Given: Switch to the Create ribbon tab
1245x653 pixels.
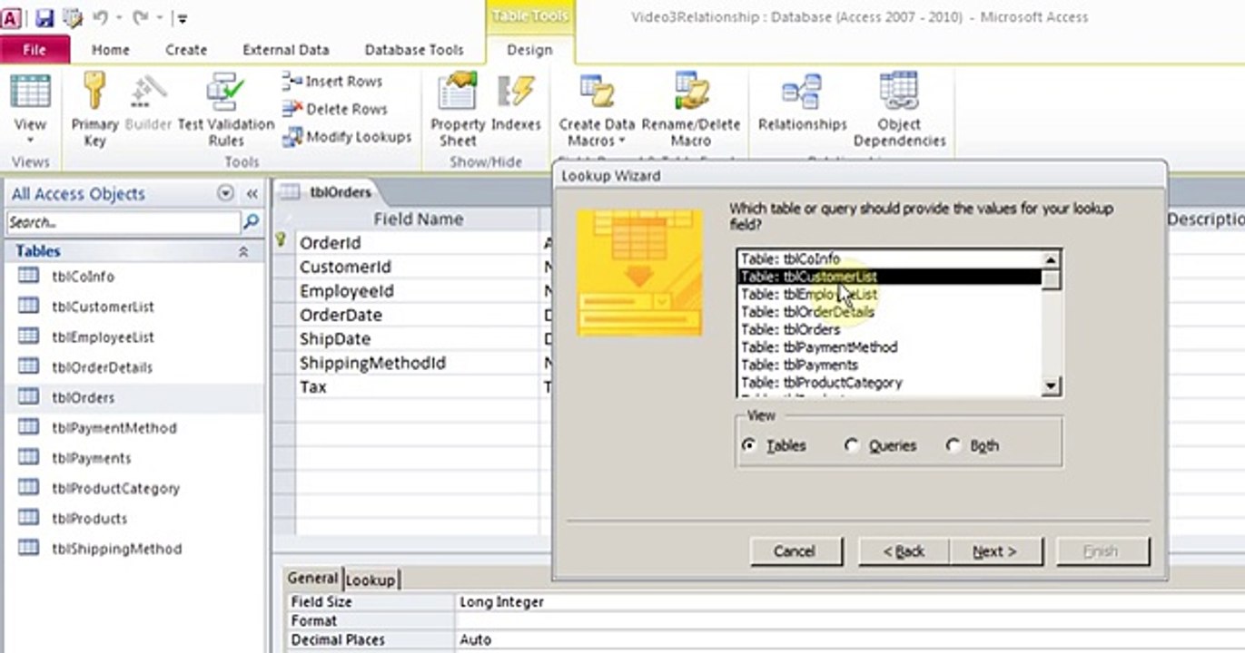Looking at the screenshot, I should coord(186,50).
